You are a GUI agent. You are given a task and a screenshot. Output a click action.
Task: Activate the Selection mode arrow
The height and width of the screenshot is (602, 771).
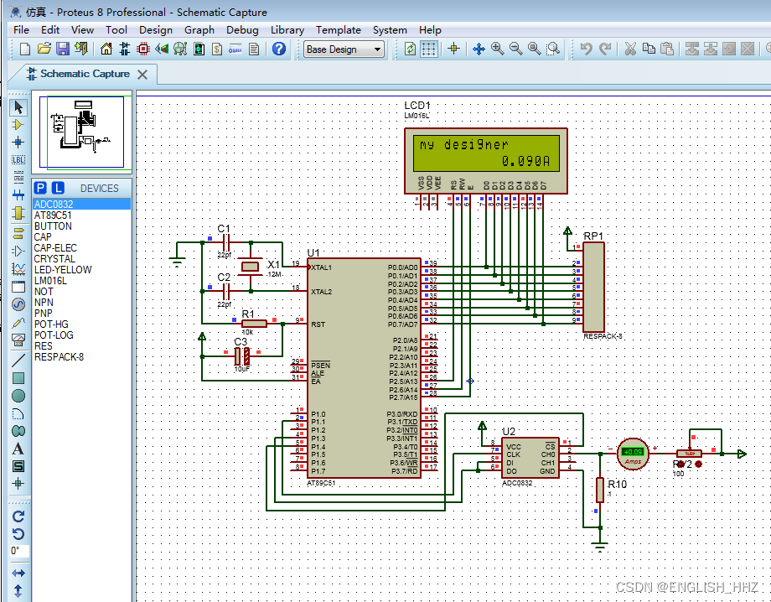point(18,107)
